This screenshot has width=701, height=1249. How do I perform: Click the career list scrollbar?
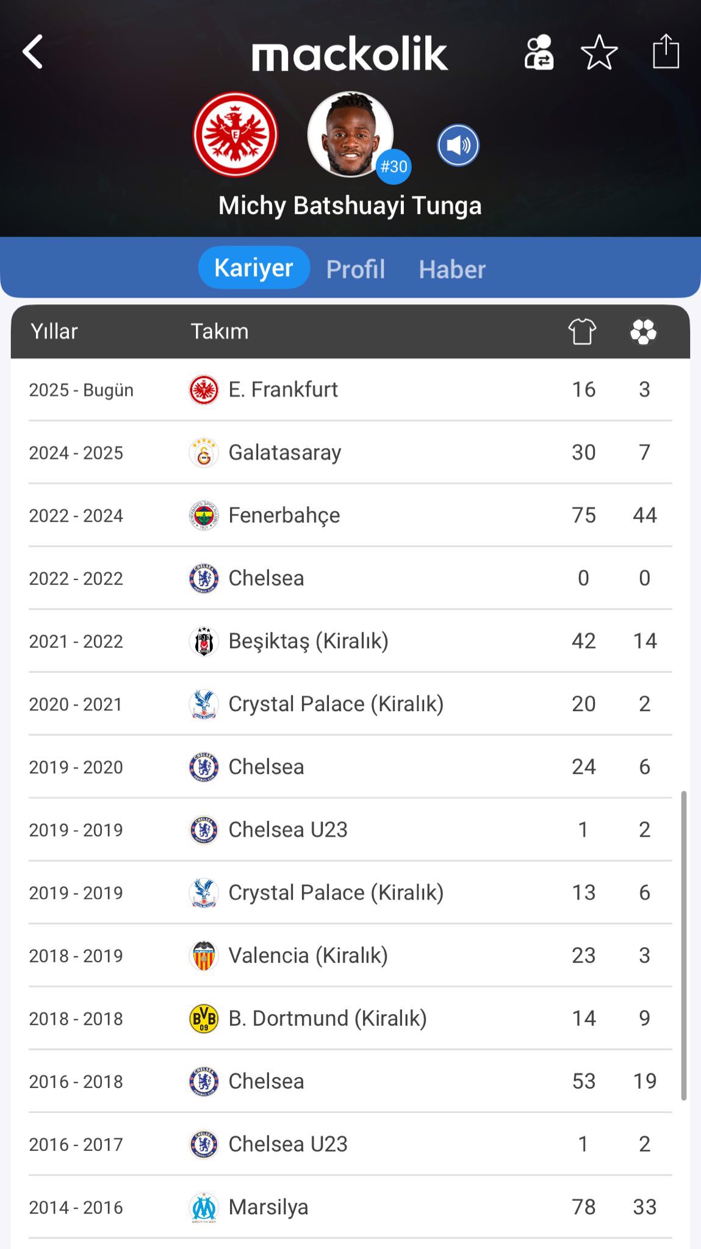coord(684,945)
